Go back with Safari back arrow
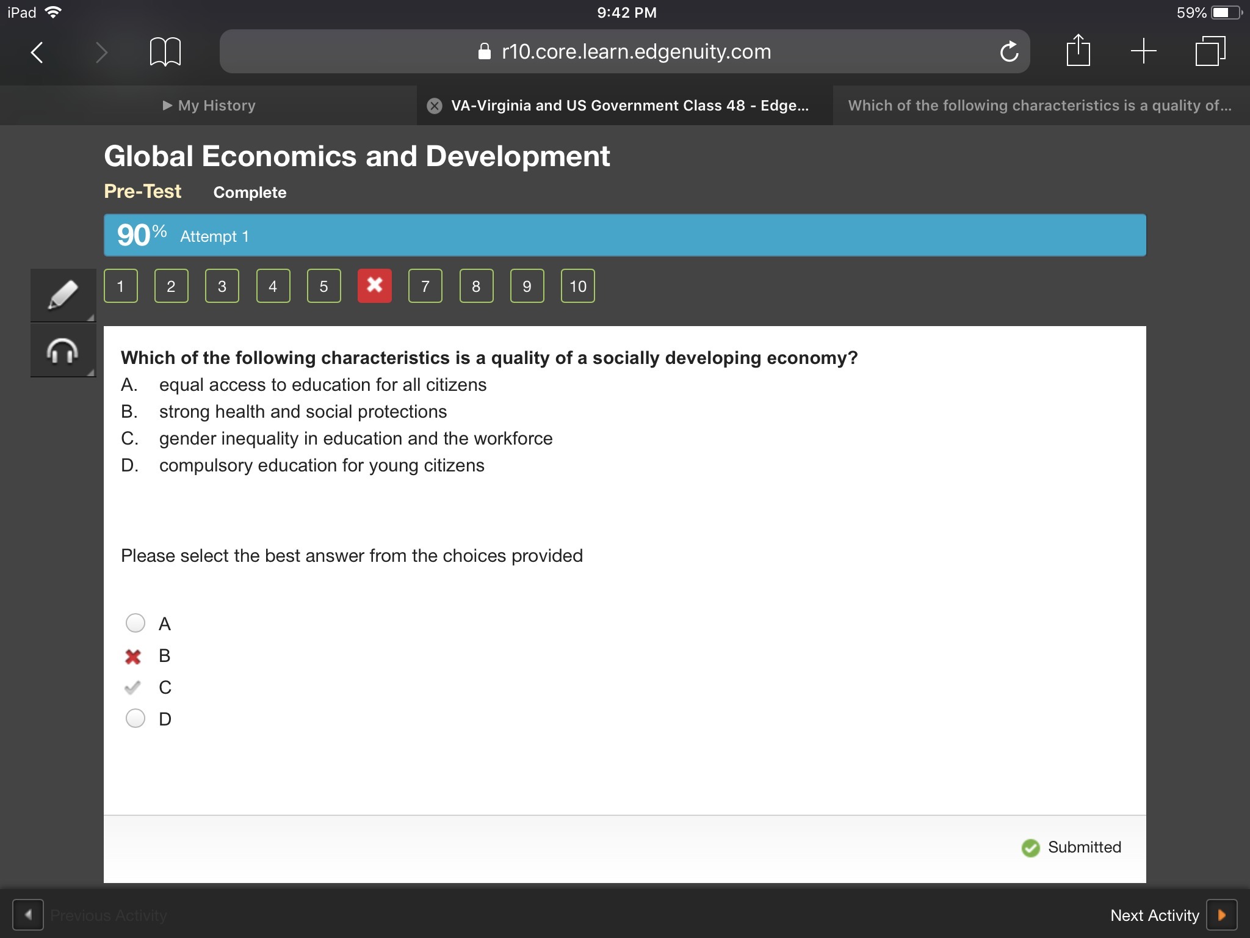Image resolution: width=1250 pixels, height=938 pixels. coord(37,52)
